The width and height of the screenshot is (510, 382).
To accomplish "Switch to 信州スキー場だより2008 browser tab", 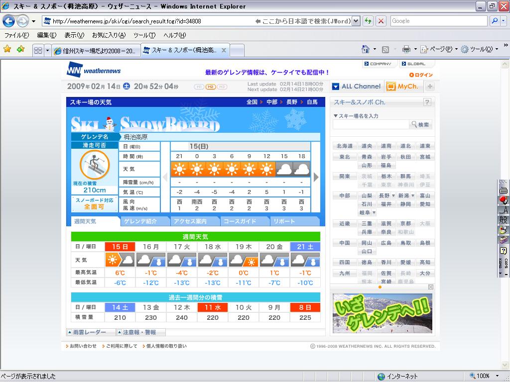I will tap(96, 51).
